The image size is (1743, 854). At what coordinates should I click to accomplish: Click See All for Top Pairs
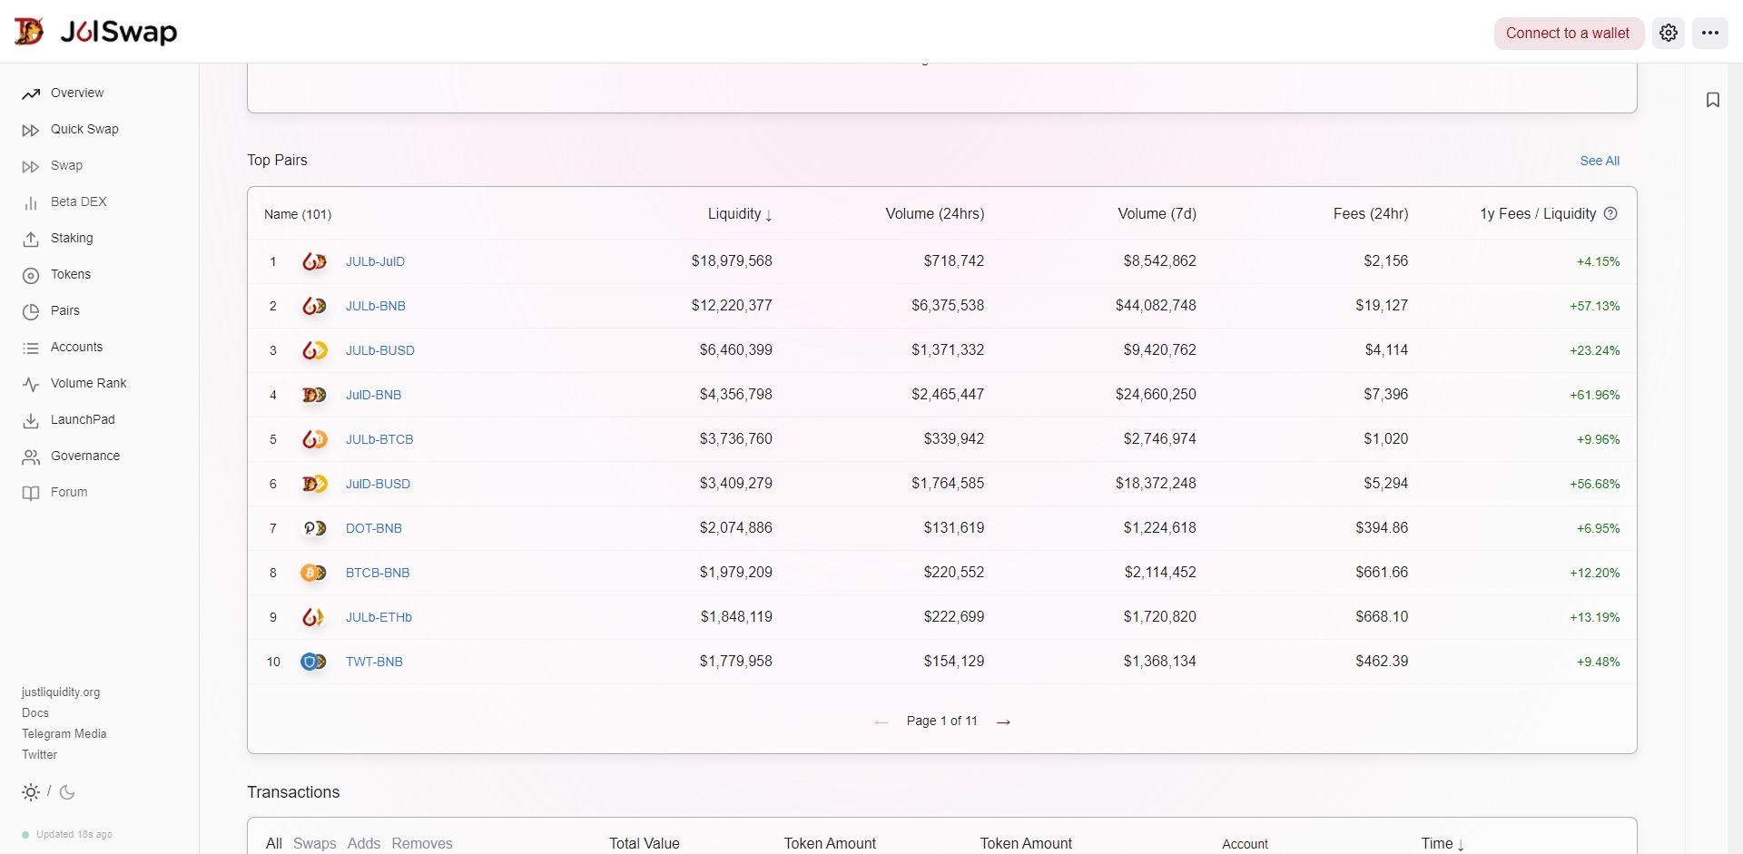tap(1600, 161)
